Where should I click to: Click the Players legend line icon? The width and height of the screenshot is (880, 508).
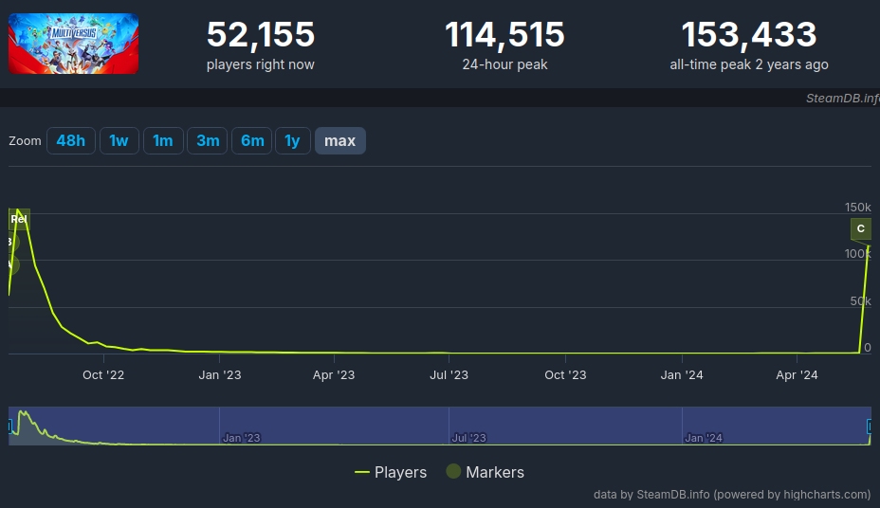click(x=361, y=472)
